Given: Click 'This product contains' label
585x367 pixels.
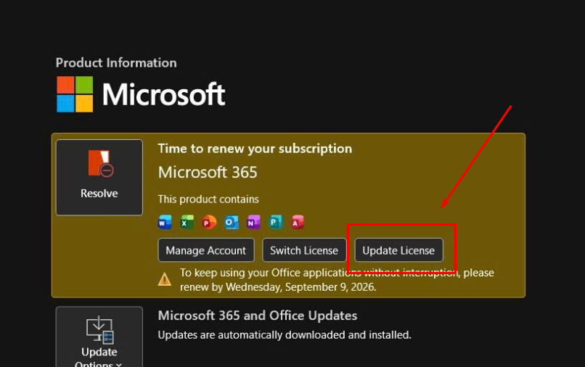Looking at the screenshot, I should (208, 199).
